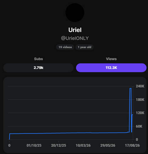The width and height of the screenshot is (148, 154).
Task: Open the @UrielONLY handle
Action: 75,38
